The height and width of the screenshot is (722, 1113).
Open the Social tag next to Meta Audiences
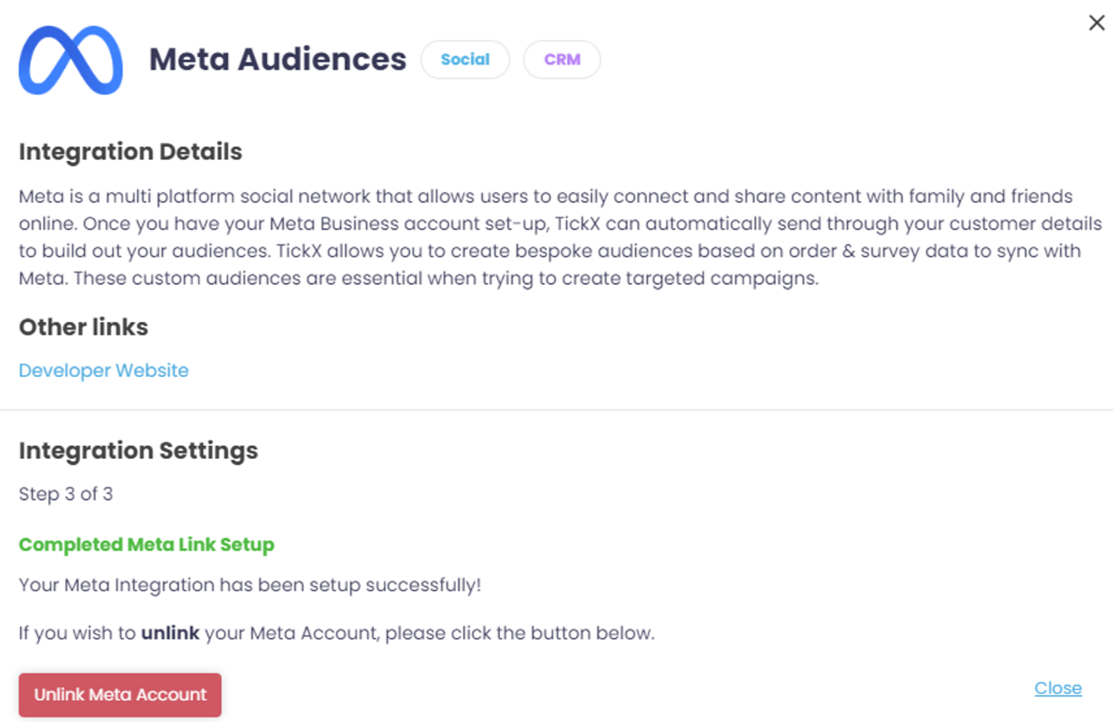tap(465, 59)
